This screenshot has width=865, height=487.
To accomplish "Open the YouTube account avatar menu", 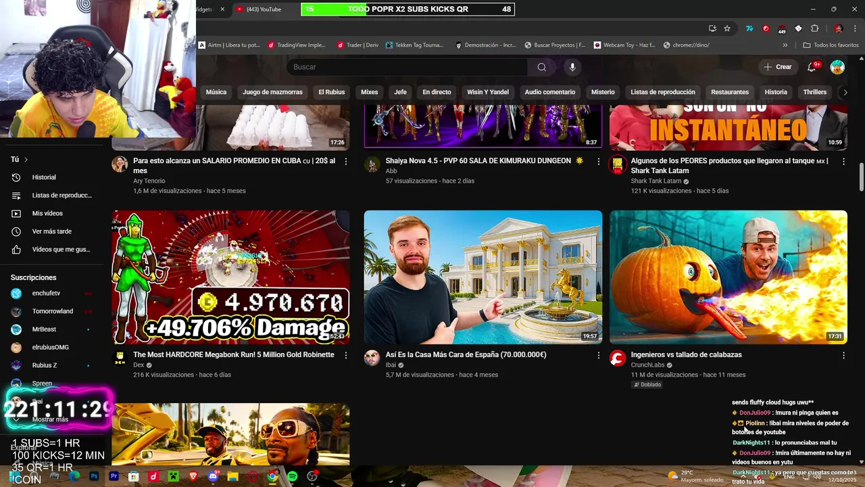I will tap(837, 67).
